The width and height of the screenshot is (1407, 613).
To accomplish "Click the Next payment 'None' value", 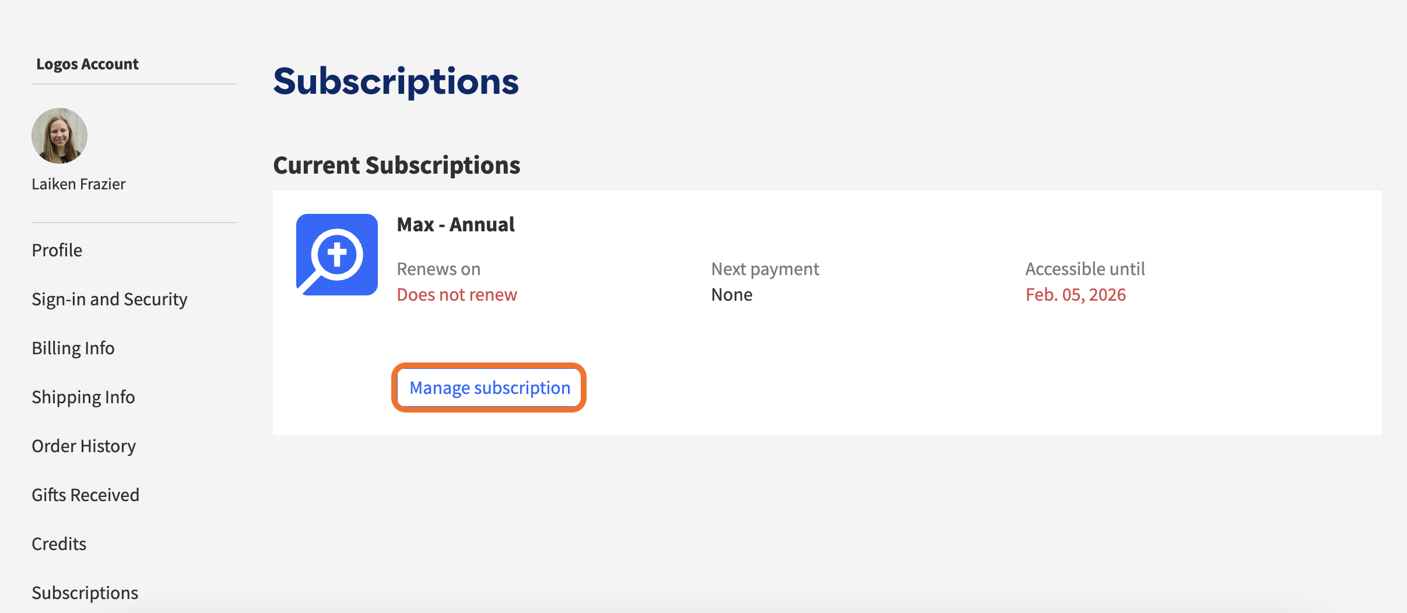I will click(732, 295).
